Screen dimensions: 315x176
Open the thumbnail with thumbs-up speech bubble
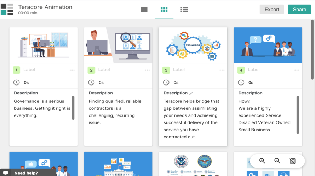click(x=44, y=164)
